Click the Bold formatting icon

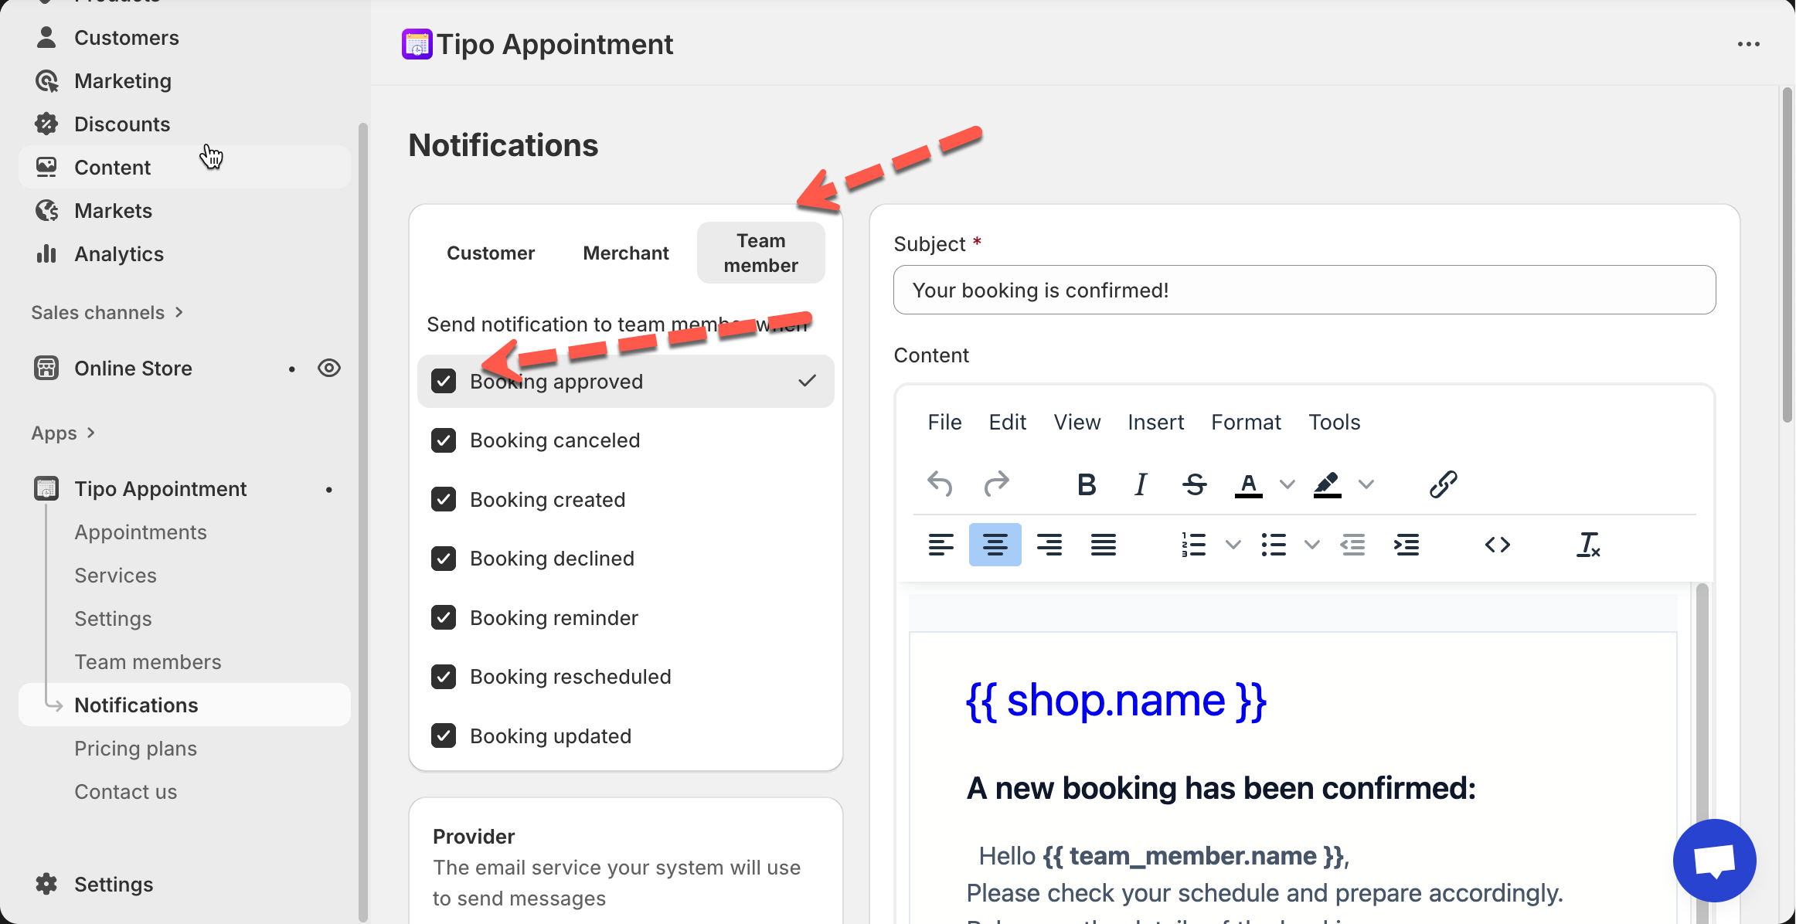pyautogui.click(x=1086, y=484)
